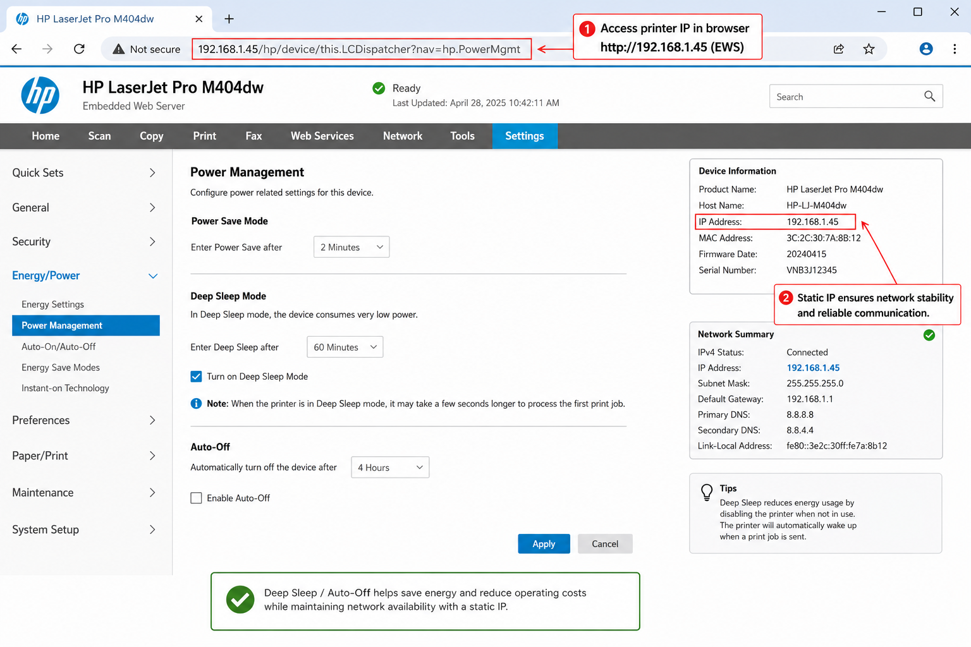This screenshot has width=971, height=647.
Task: Bookmark this page with the star icon
Action: [x=869, y=49]
